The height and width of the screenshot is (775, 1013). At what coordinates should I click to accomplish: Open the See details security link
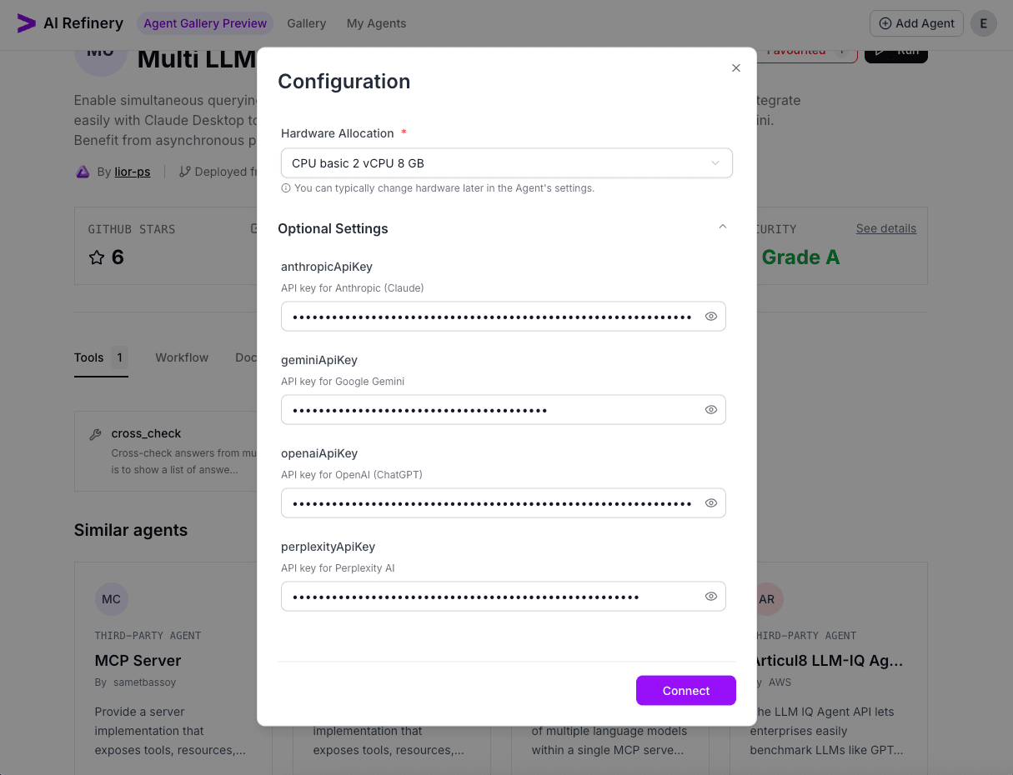[885, 228]
